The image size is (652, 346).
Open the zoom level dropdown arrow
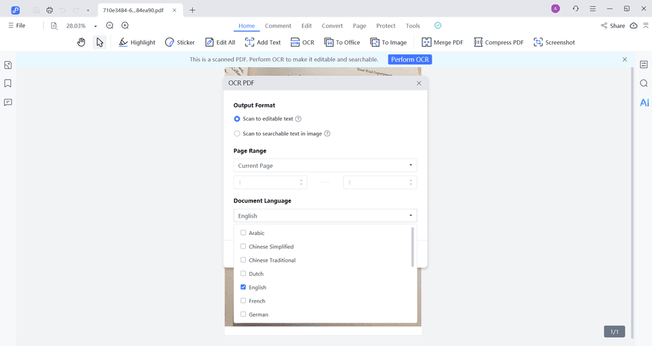95,26
